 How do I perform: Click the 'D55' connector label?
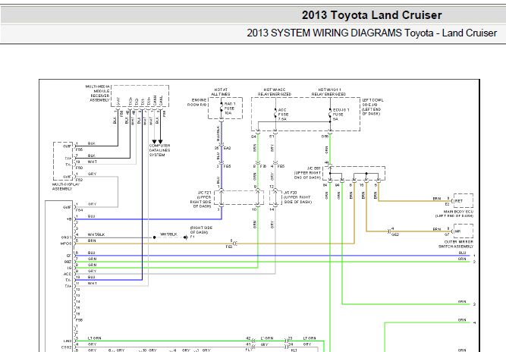pyautogui.click(x=325, y=137)
